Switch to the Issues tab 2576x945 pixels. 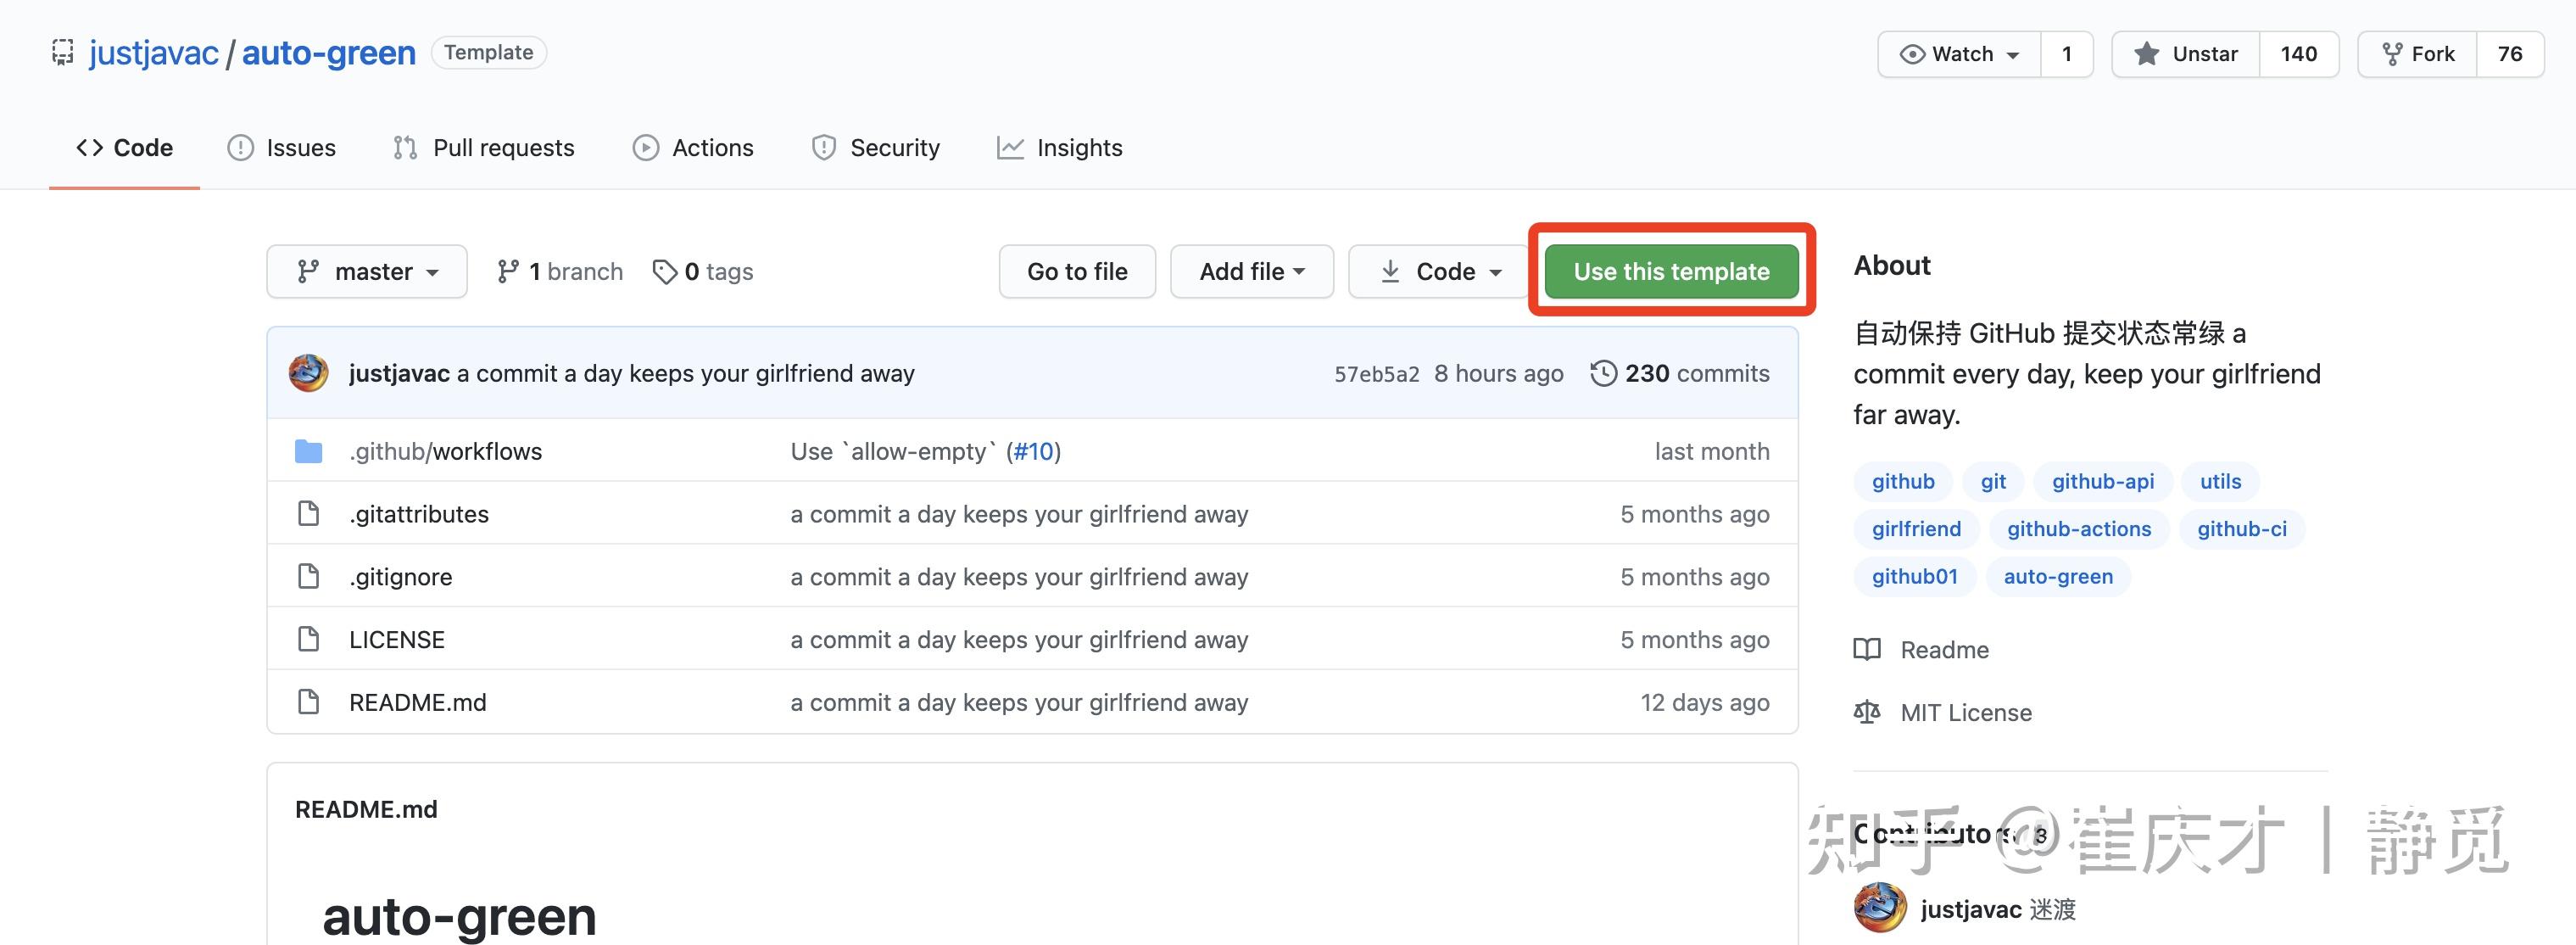point(283,147)
